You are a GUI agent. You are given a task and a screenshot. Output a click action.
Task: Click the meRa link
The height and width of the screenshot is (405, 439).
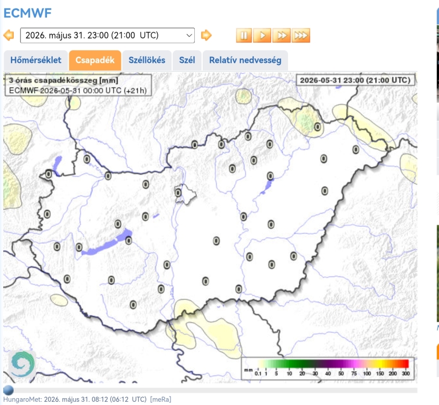click(x=160, y=399)
